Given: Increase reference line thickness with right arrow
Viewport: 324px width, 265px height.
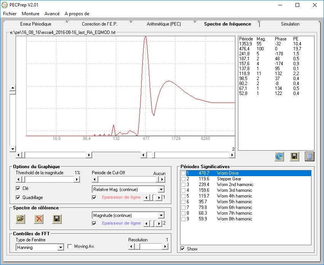Looking at the screenshot, I should pyautogui.click(x=159, y=223).
